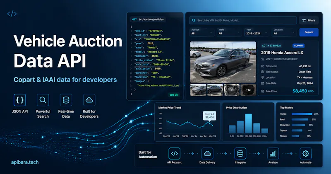Click the Chevrolet 17% progress bar

point(298,125)
